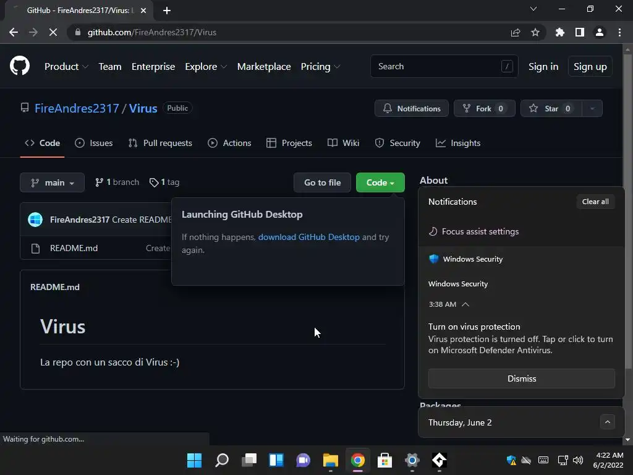
Task: Open the Widgets taskbar icon
Action: [x=276, y=460]
